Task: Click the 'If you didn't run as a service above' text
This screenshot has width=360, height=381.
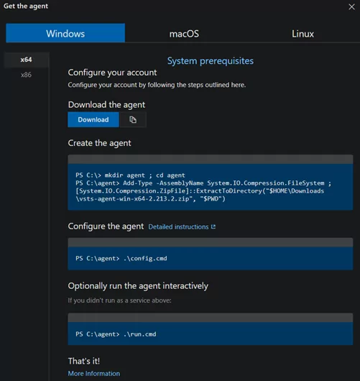Action: pyautogui.click(x=119, y=300)
